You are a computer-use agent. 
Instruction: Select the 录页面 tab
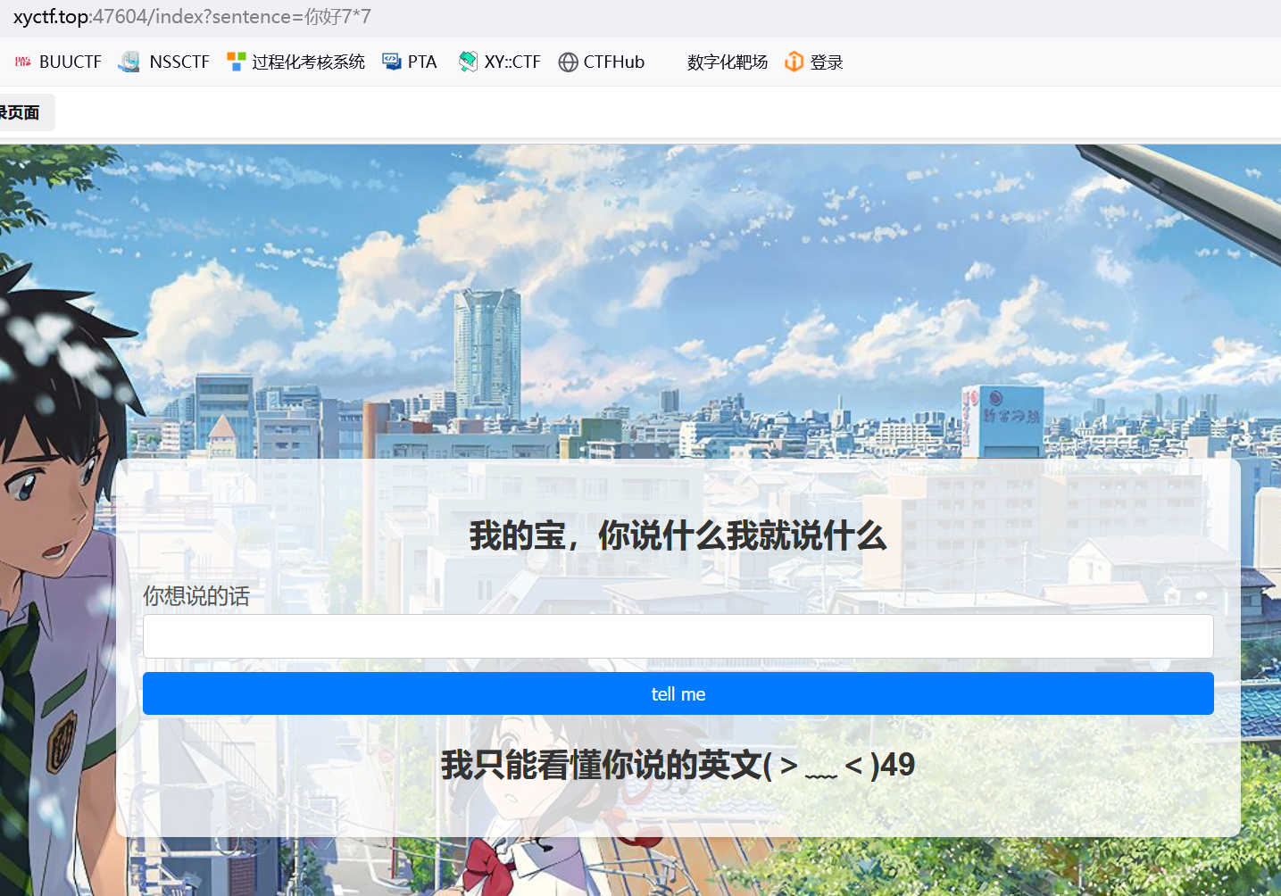tap(21, 112)
